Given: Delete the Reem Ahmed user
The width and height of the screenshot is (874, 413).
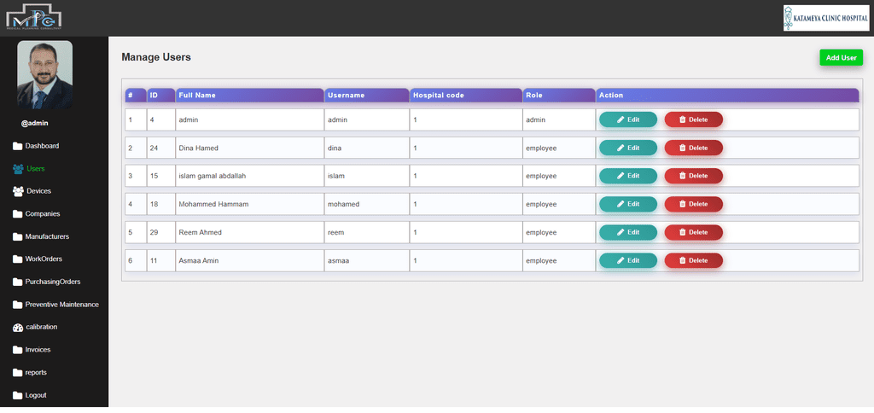Looking at the screenshot, I should tap(693, 232).
